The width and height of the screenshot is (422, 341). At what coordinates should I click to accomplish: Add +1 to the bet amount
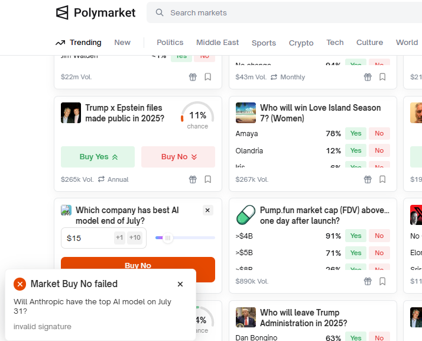[x=119, y=238]
